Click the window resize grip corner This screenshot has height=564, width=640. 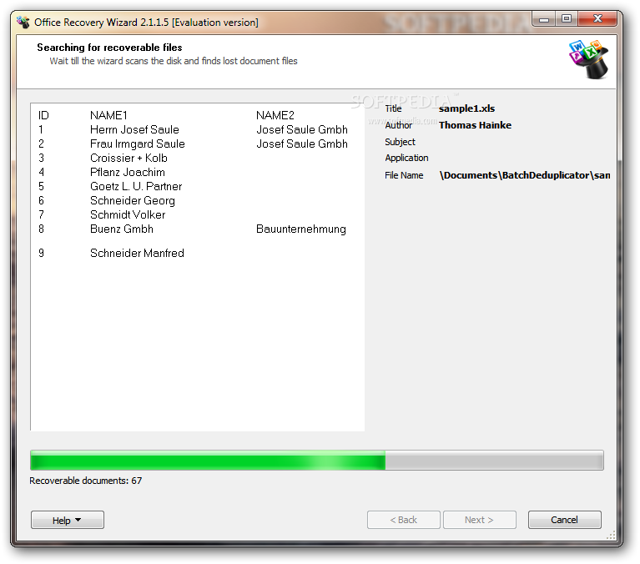pos(611,536)
